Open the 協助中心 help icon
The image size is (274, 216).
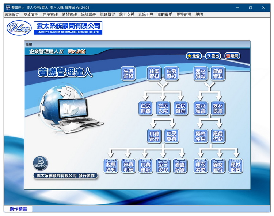click(40, 163)
